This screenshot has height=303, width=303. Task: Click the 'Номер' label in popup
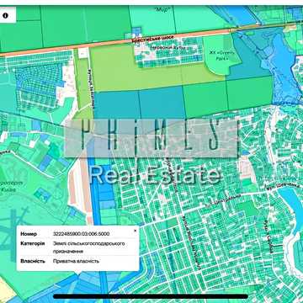[x=29, y=234]
